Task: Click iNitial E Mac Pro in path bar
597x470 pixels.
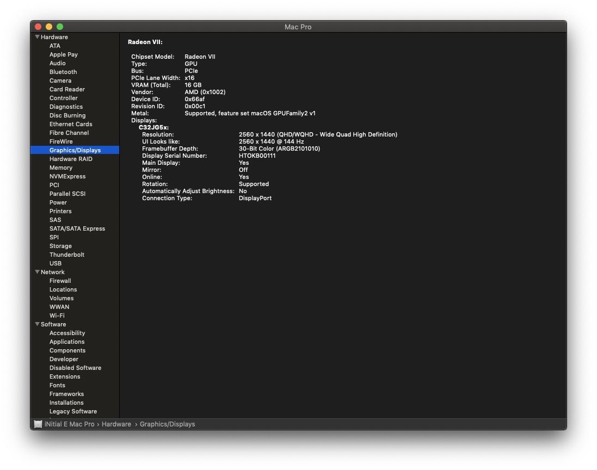Action: point(69,424)
